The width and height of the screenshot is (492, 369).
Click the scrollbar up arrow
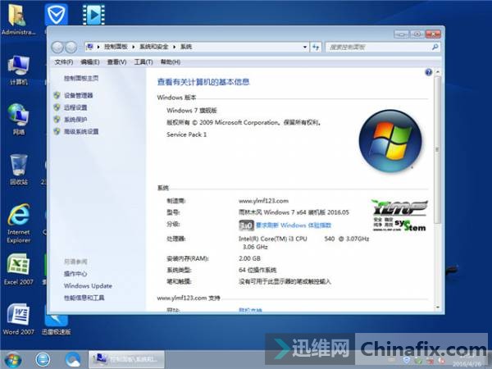click(437, 72)
